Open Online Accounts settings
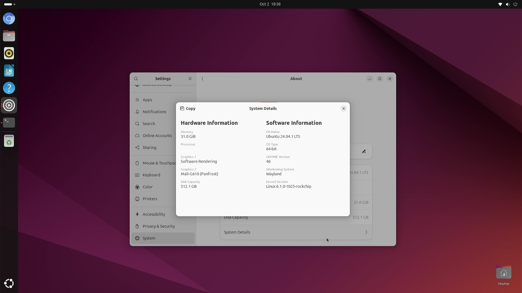Image resolution: width=522 pixels, height=293 pixels. pos(157,136)
